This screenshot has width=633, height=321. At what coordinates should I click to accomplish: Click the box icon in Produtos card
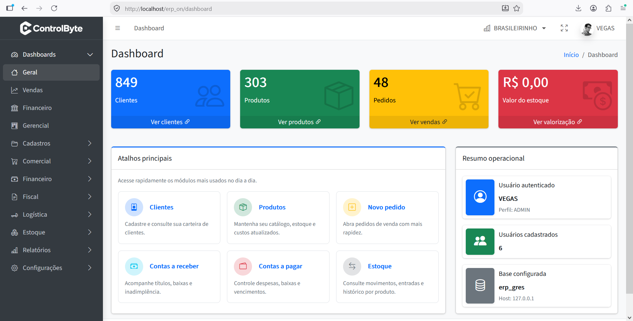(x=339, y=96)
